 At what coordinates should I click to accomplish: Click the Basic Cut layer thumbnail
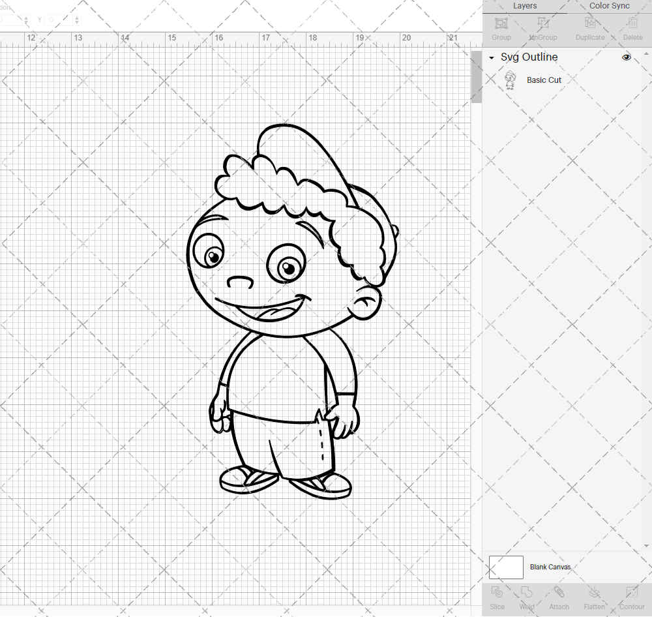(510, 80)
